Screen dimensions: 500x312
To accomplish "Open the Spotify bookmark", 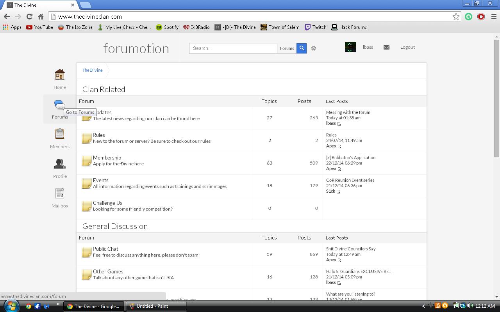I will [167, 27].
